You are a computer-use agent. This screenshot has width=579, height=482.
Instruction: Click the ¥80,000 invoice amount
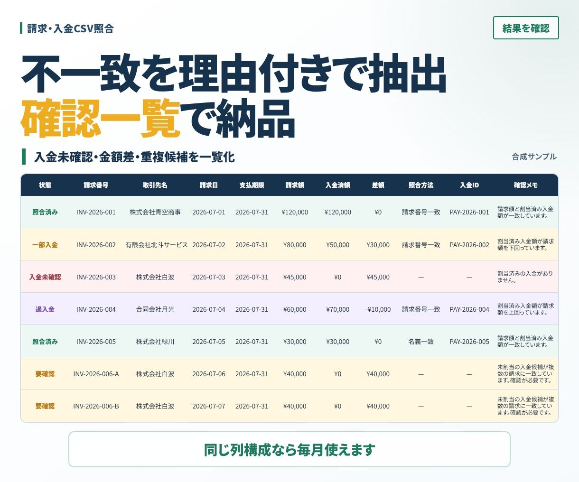click(x=295, y=245)
